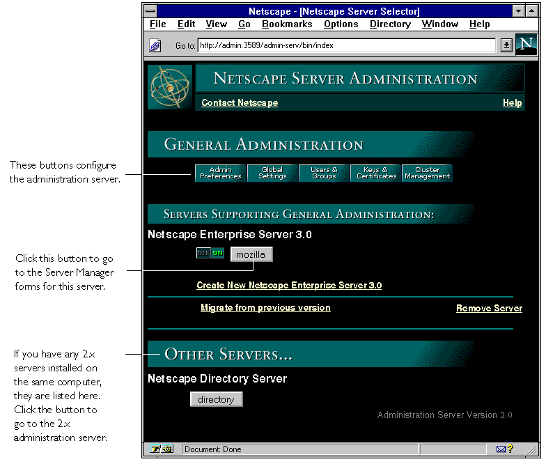Click Administration Server Version 3.0 text
The width and height of the screenshot is (546, 464).
(444, 415)
